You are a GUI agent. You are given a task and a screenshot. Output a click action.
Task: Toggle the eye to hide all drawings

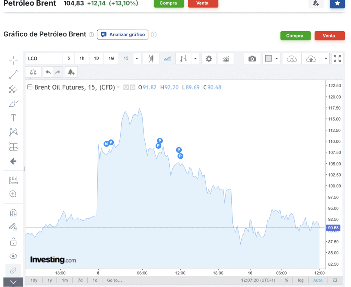pyautogui.click(x=13, y=256)
